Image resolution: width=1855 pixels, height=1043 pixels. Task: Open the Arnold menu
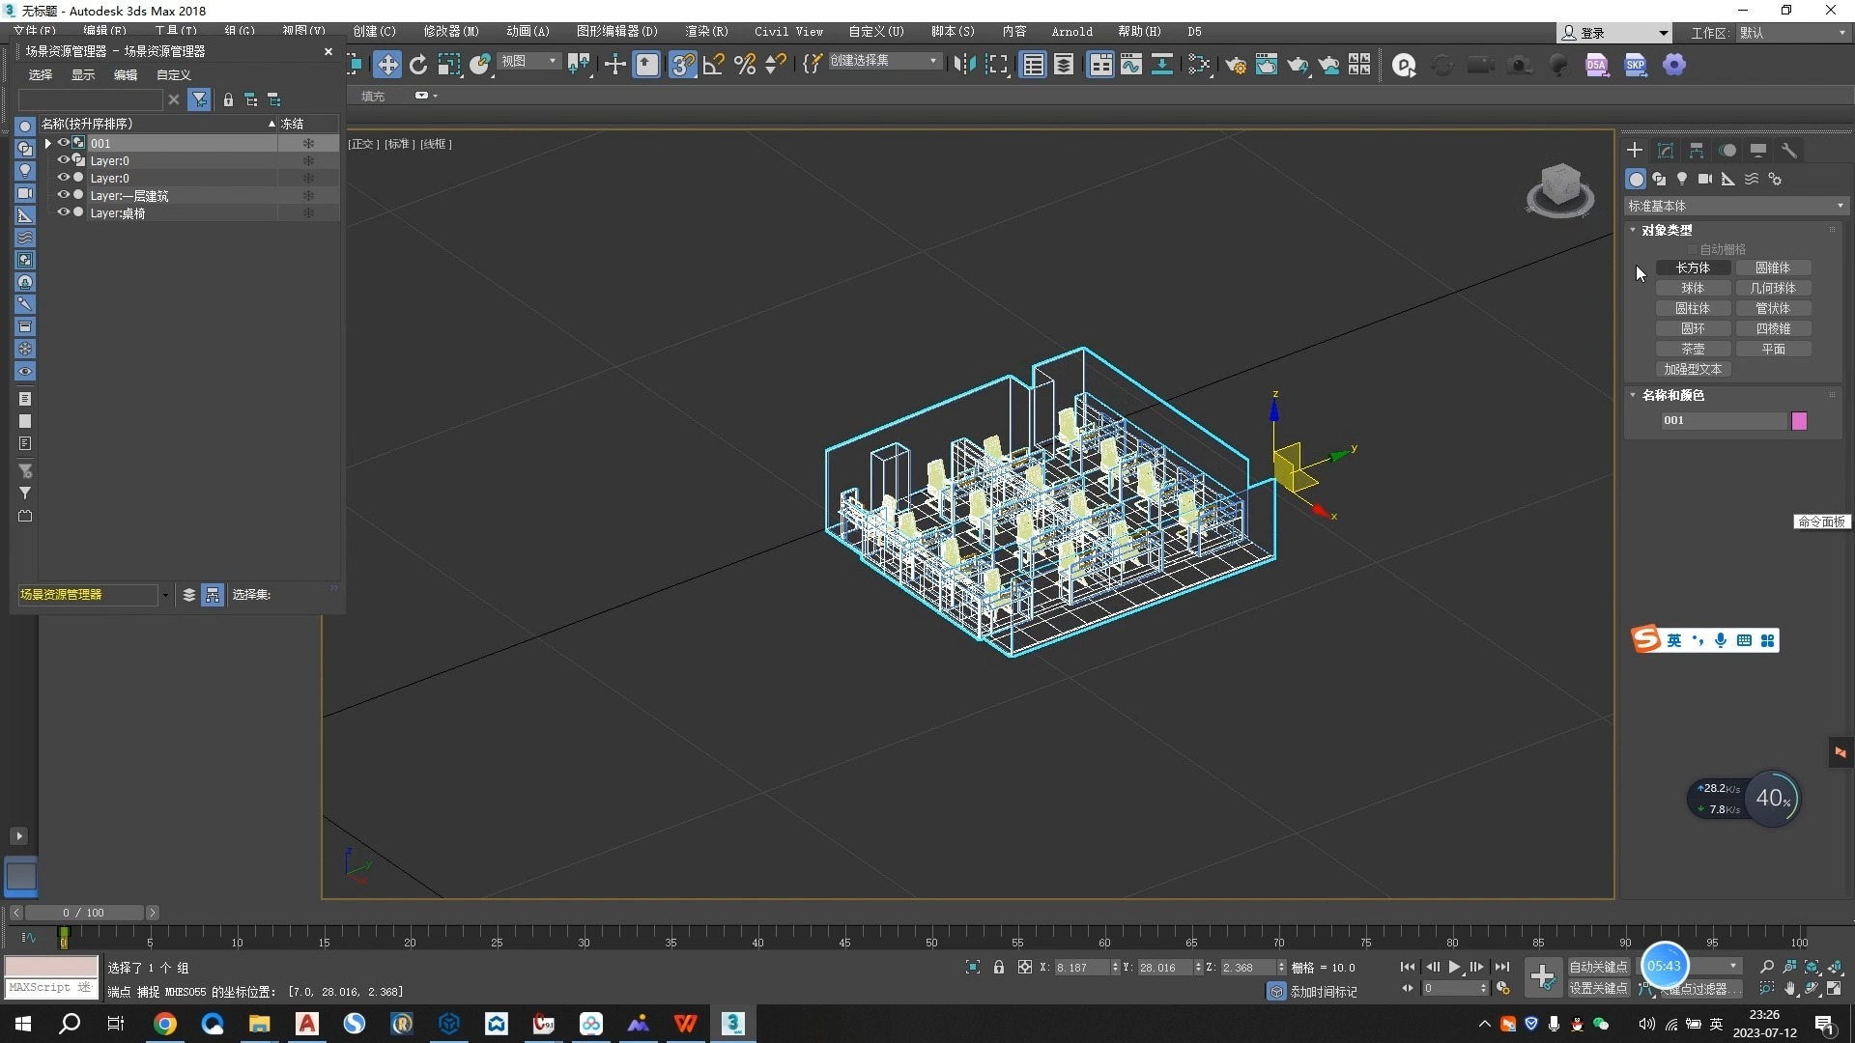pyautogui.click(x=1072, y=31)
